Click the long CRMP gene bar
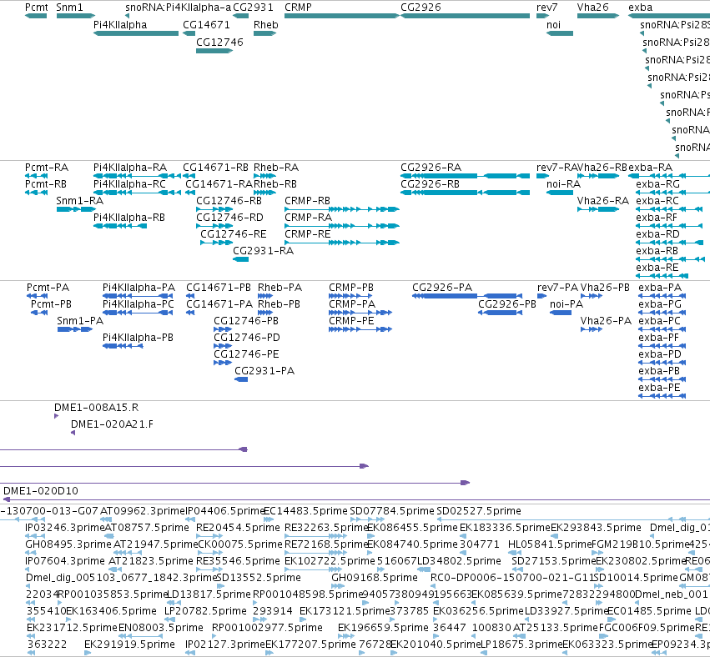710x657 pixels. coord(342,16)
